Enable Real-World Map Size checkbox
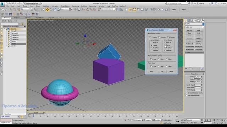This screenshot has width=227, height=127. (x=187, y=95)
